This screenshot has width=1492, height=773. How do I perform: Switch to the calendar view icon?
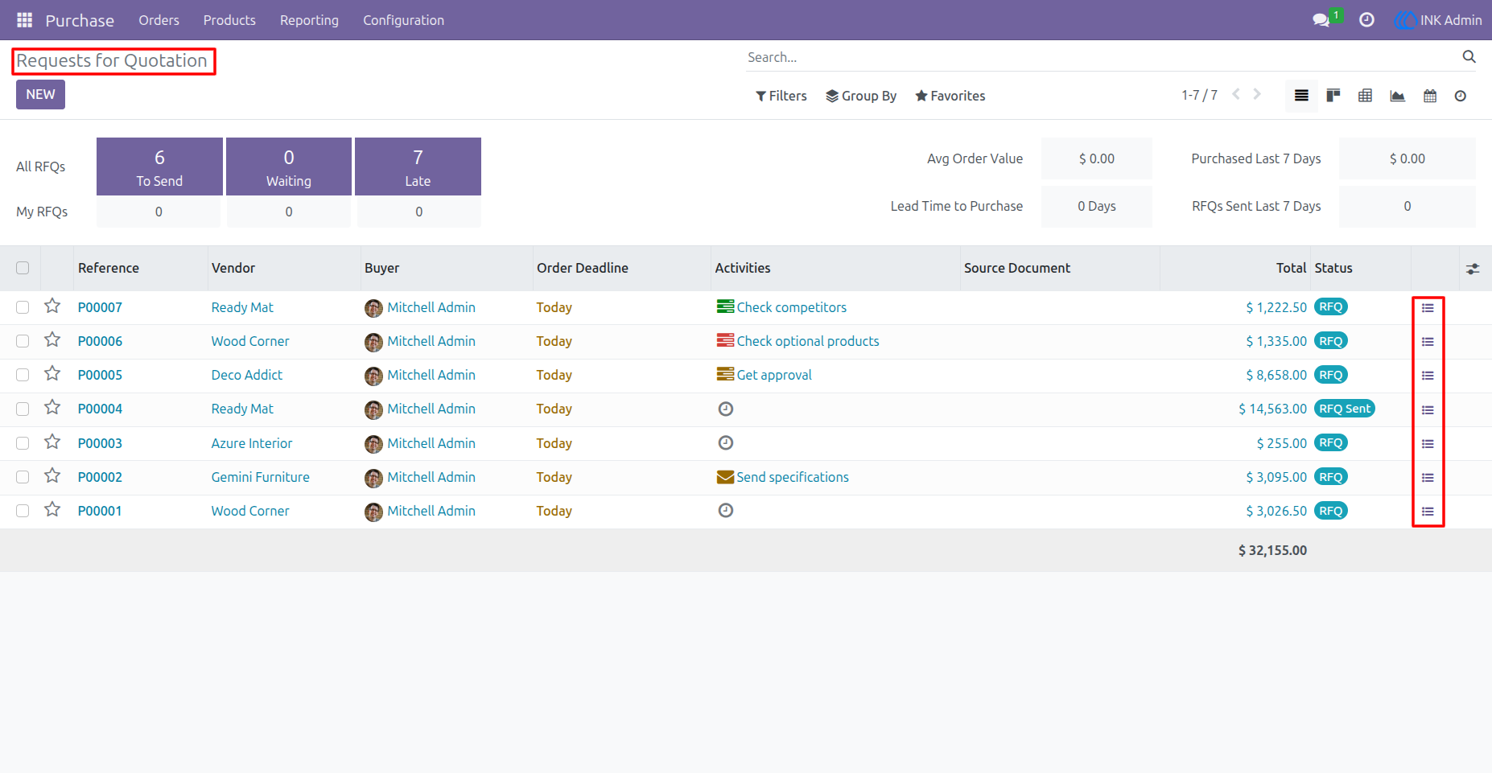click(x=1430, y=96)
